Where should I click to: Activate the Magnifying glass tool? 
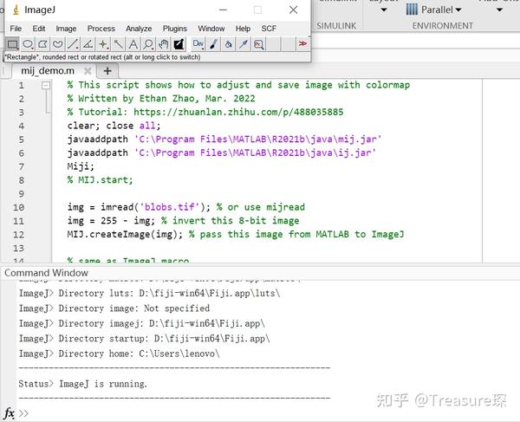(148, 44)
